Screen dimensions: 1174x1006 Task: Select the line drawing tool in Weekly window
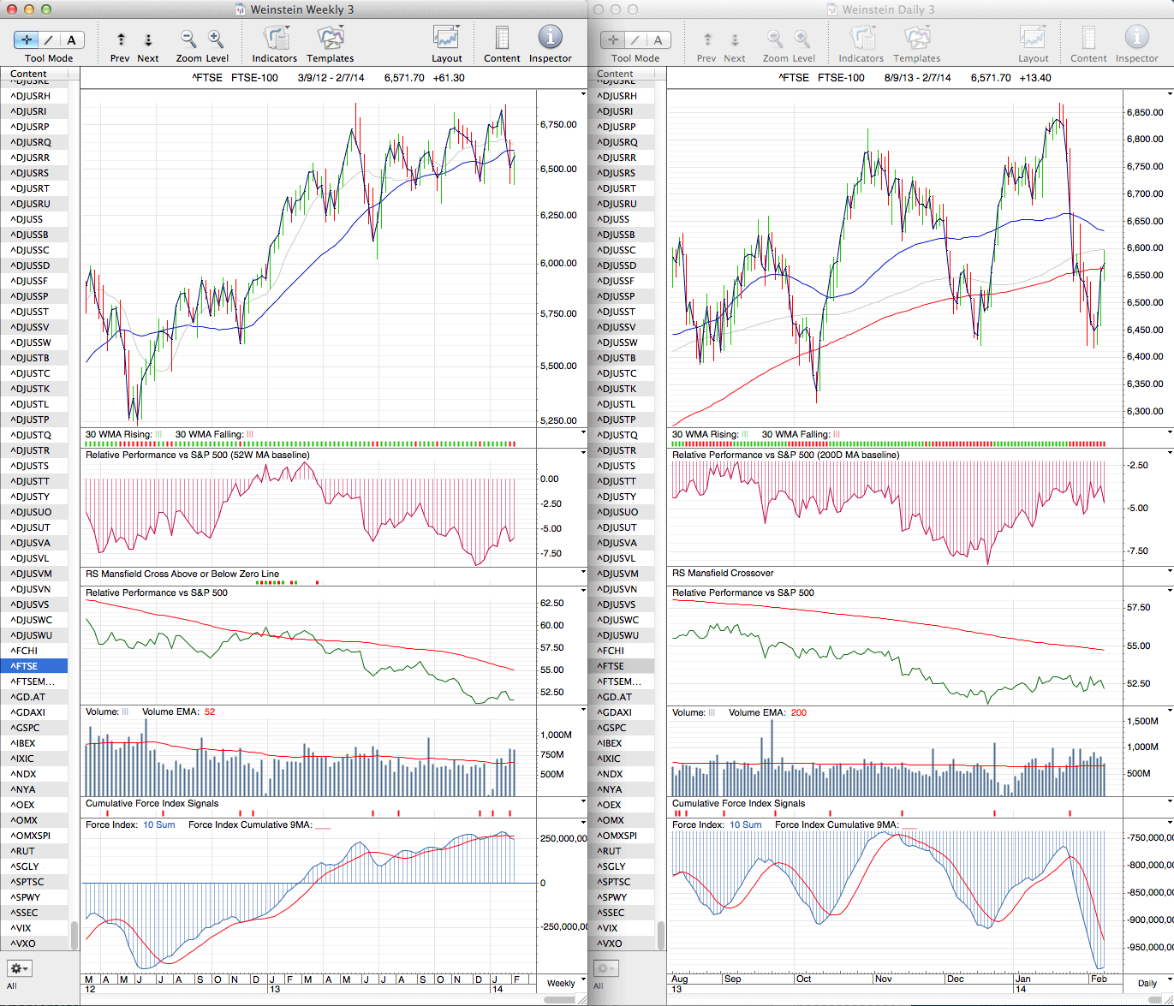[49, 39]
